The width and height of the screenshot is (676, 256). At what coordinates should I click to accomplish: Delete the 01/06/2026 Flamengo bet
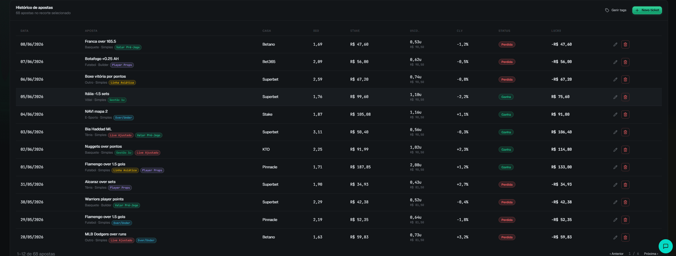click(625, 167)
